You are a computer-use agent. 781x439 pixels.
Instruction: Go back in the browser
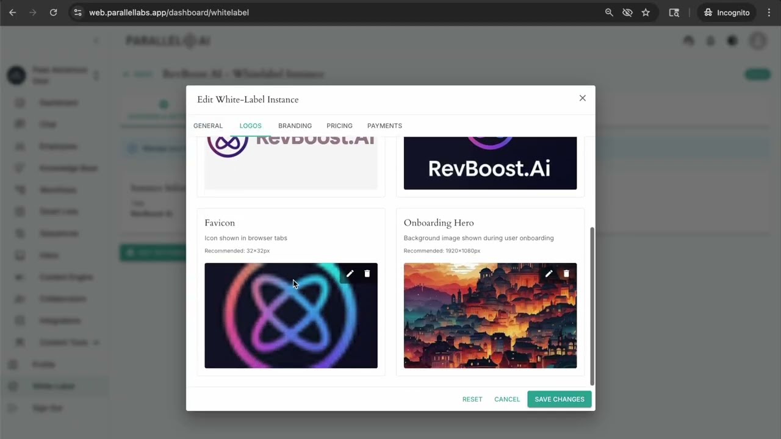coord(13,12)
